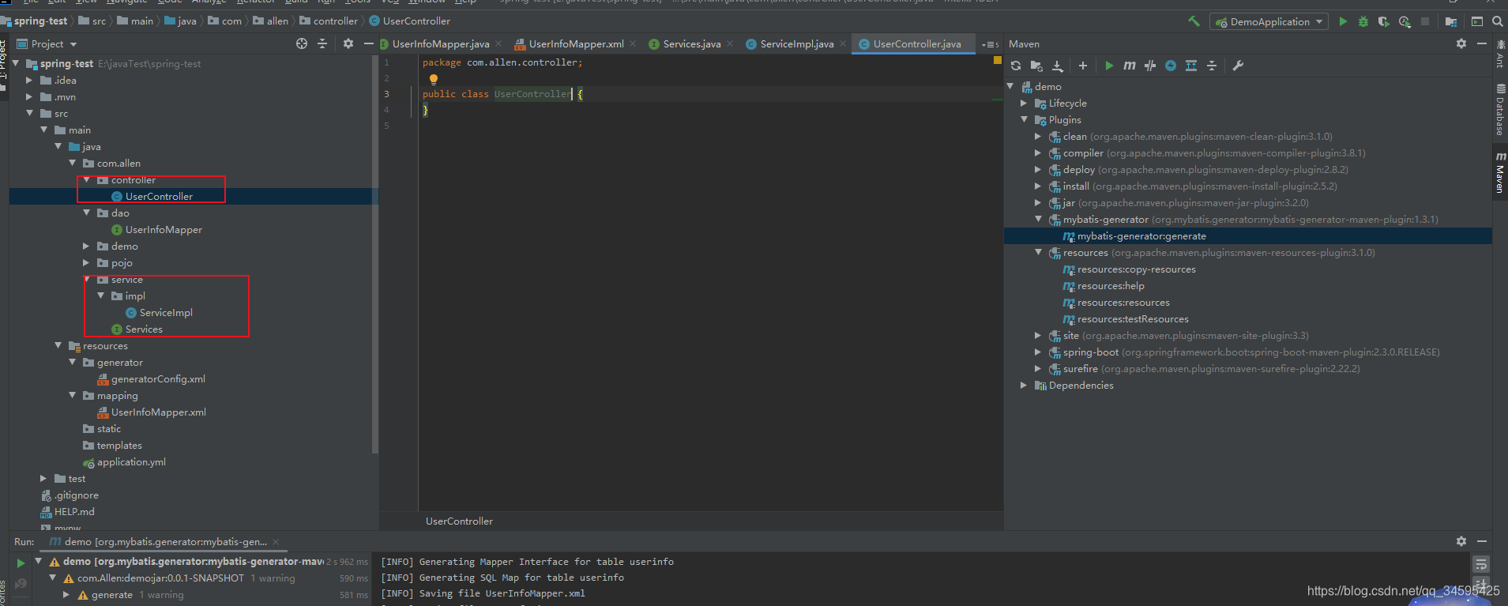Run DemoApplication with the green play button
Viewport: 1508px width, 606px height.
coord(1343,21)
